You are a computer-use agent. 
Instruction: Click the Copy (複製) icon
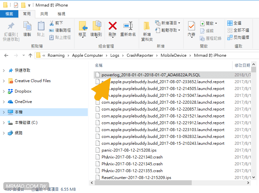[x=27, y=26]
